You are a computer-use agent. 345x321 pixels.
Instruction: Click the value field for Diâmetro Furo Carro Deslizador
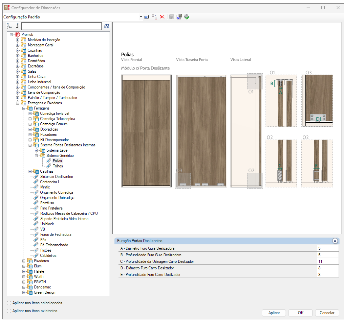point(328,268)
